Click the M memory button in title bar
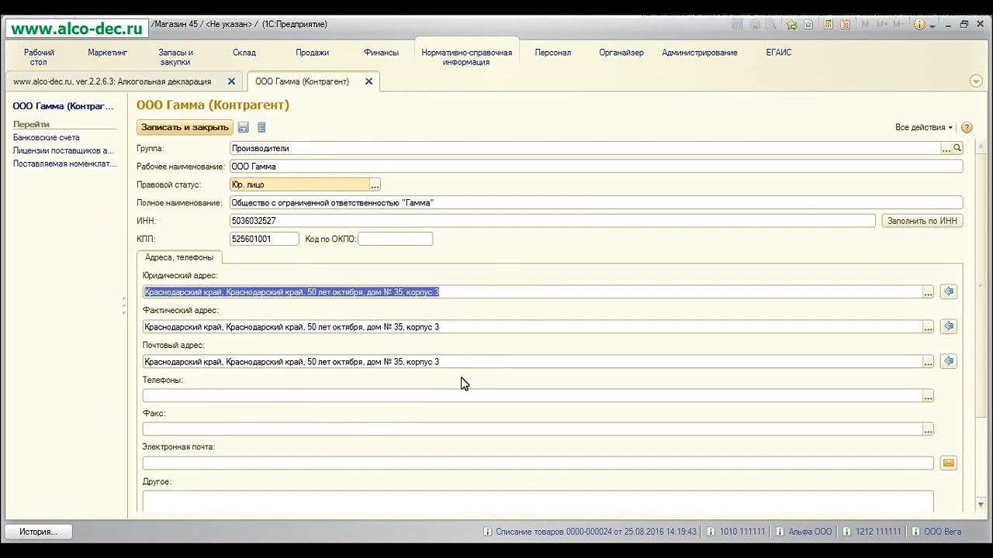The width and height of the screenshot is (993, 558). pos(866,24)
